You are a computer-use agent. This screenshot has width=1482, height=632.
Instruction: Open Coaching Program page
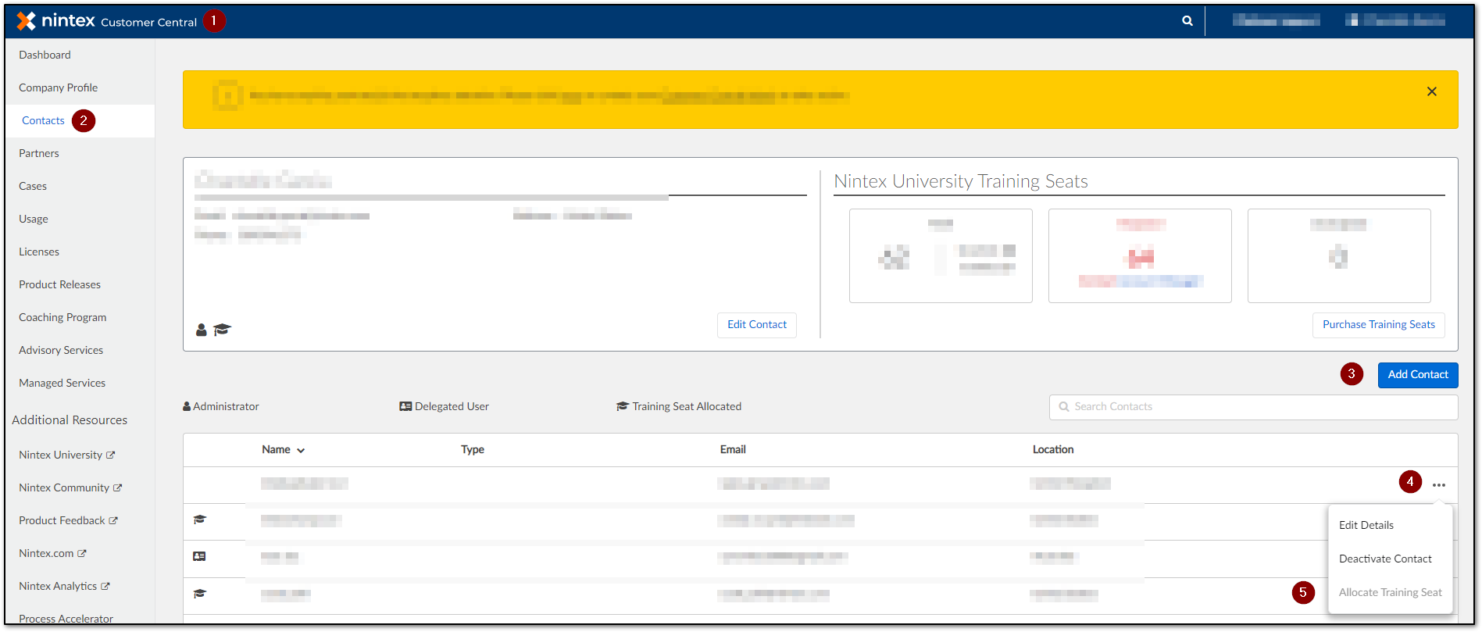[x=62, y=317]
